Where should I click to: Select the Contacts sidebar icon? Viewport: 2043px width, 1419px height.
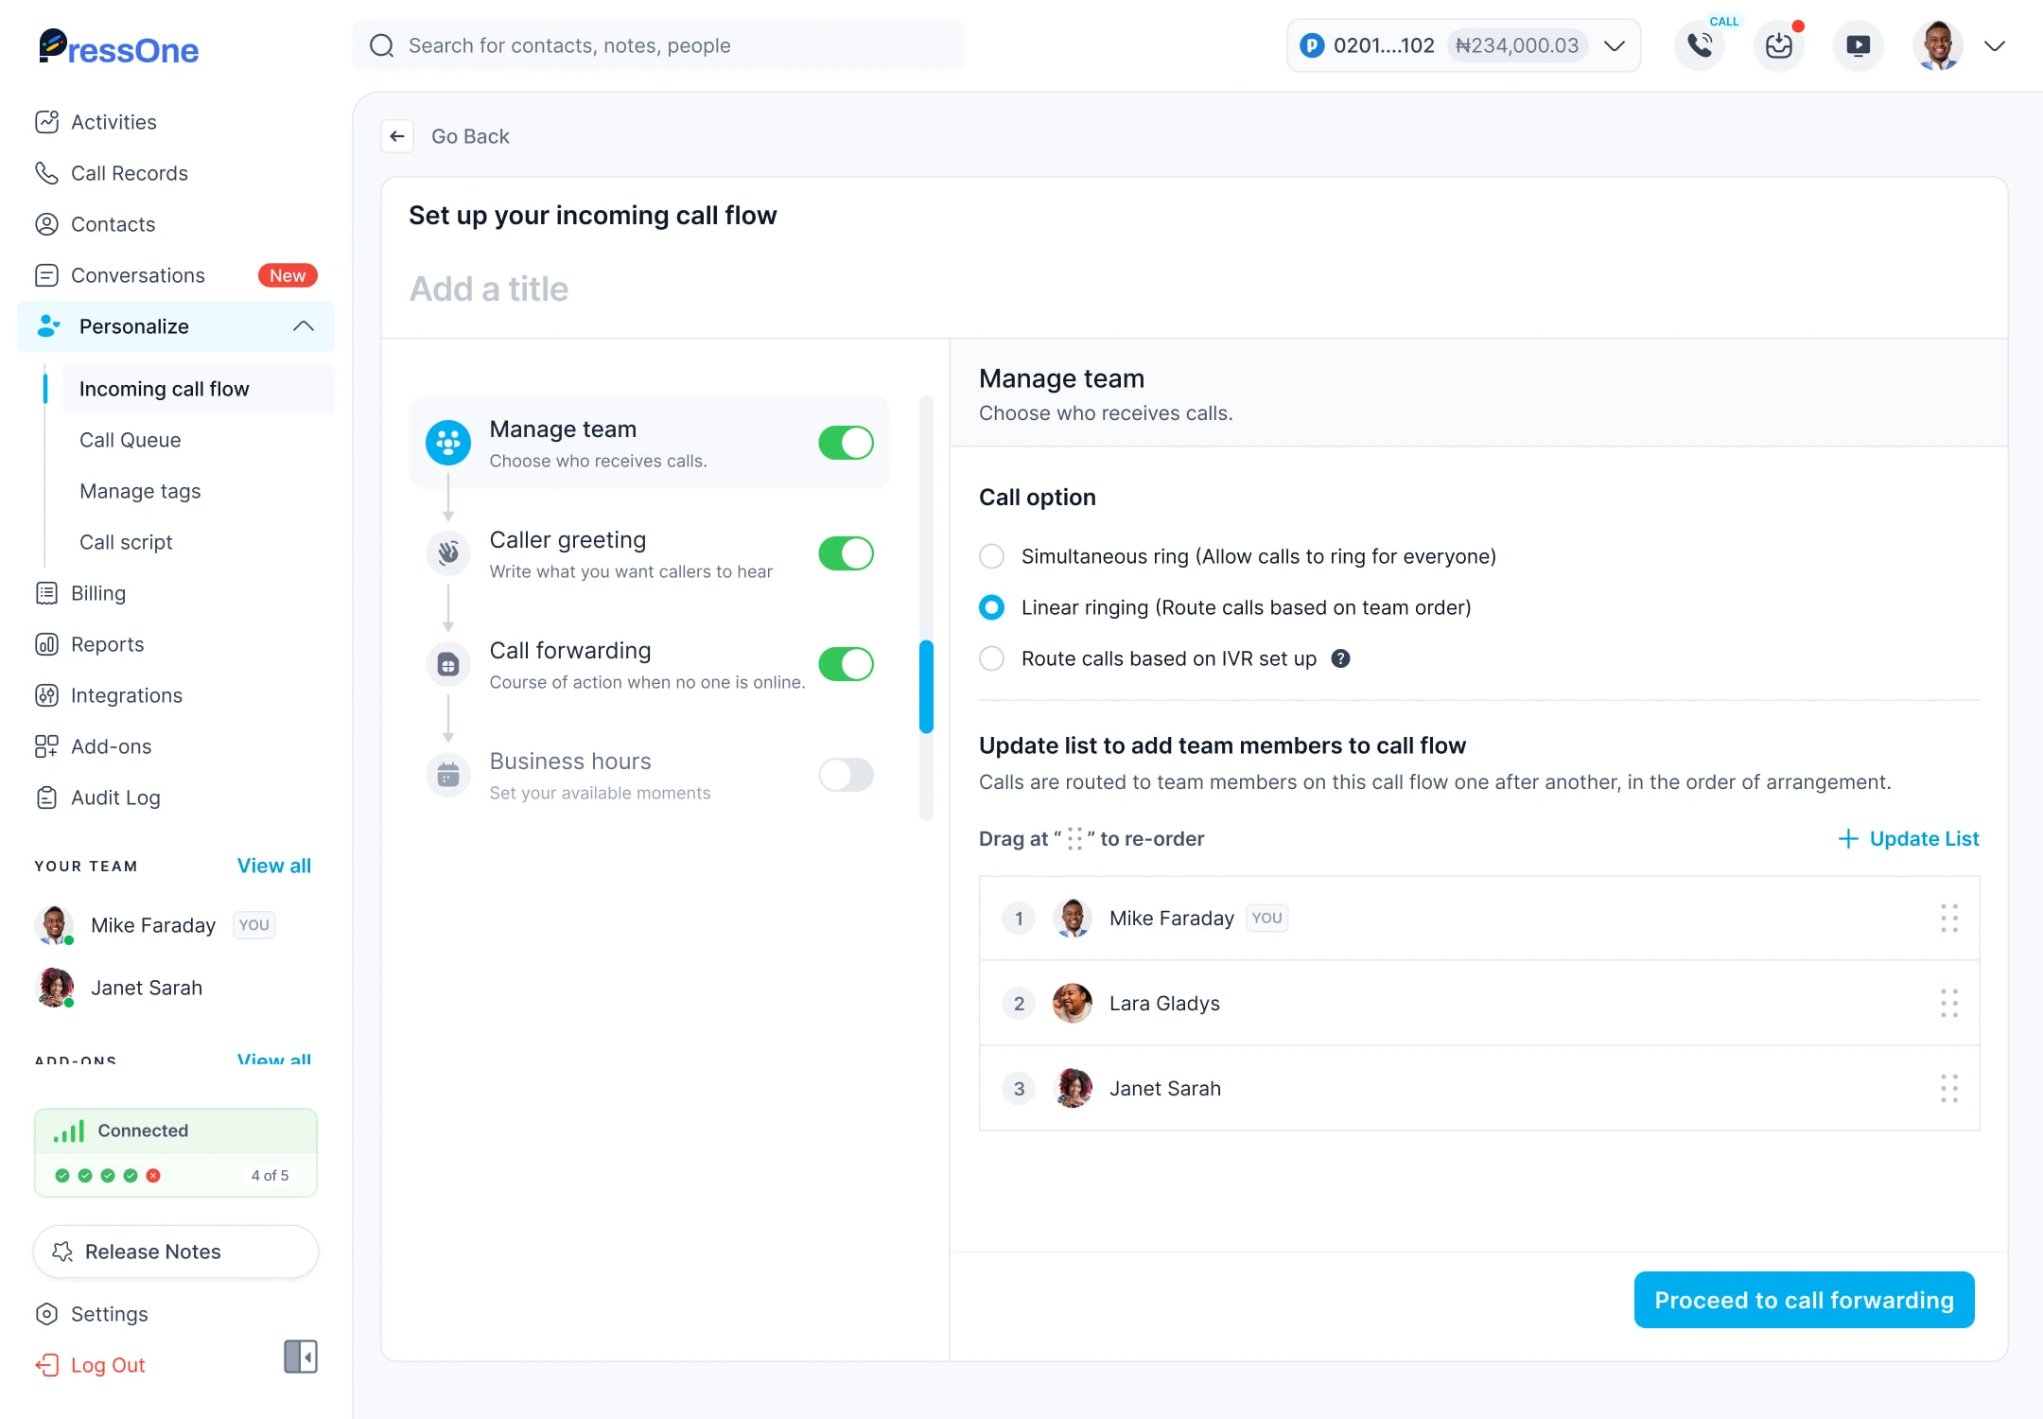pos(47,224)
